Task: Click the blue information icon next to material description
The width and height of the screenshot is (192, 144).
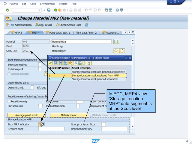Action: click(116, 41)
